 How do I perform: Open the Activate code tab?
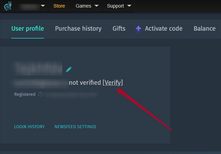click(x=164, y=29)
